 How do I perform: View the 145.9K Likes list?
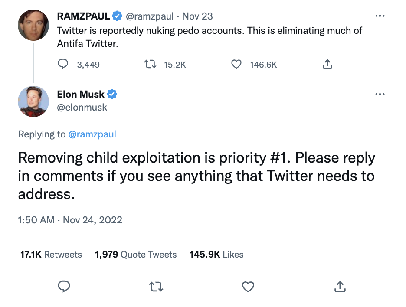pos(216,255)
